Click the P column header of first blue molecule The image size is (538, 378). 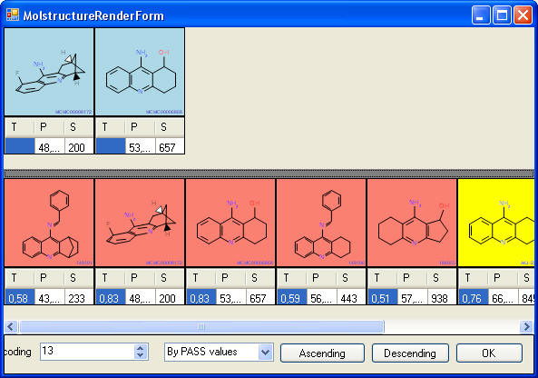(49, 127)
